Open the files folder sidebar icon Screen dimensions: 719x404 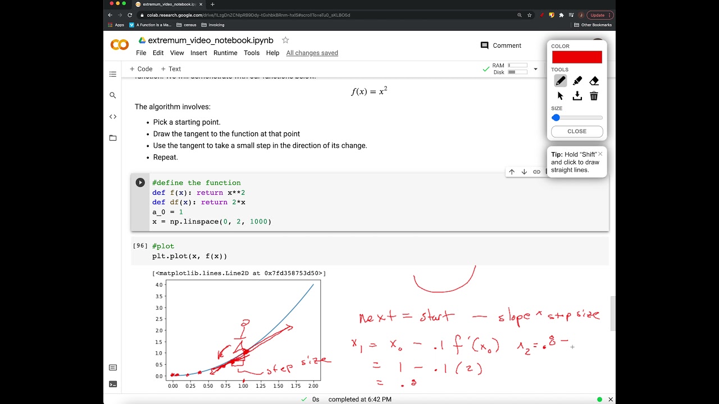click(113, 138)
